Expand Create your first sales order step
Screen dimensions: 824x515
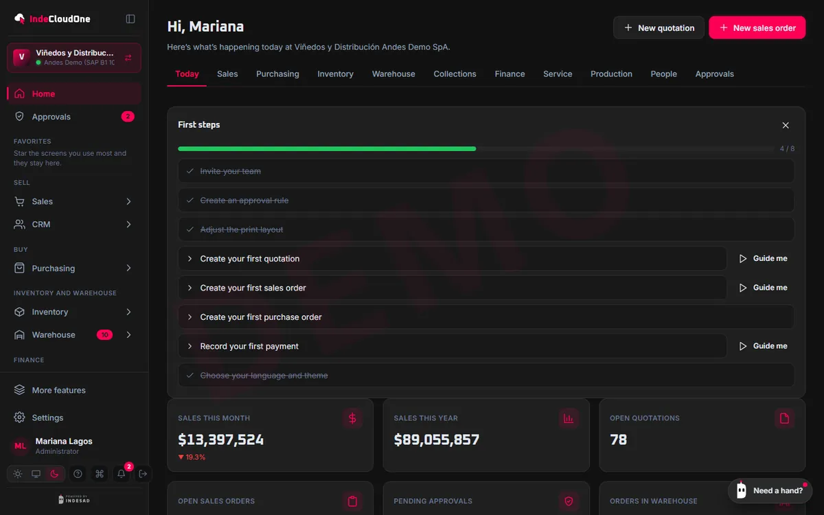[452, 288]
